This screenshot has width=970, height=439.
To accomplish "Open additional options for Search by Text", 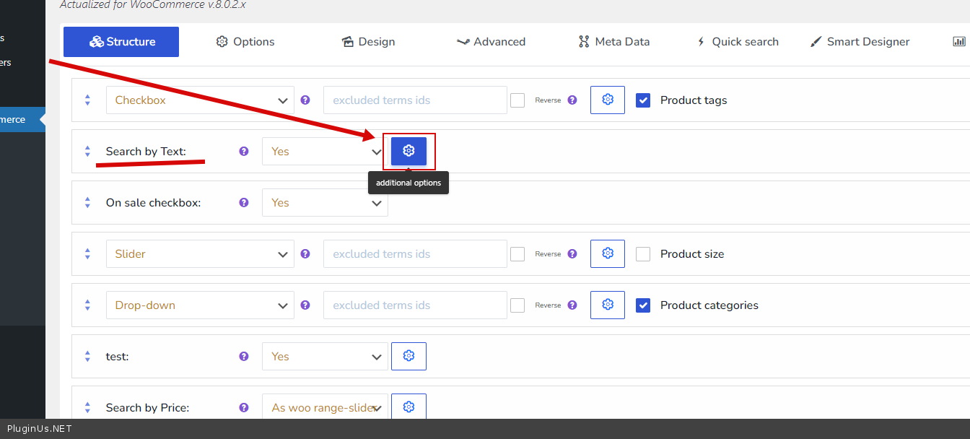I will point(408,151).
